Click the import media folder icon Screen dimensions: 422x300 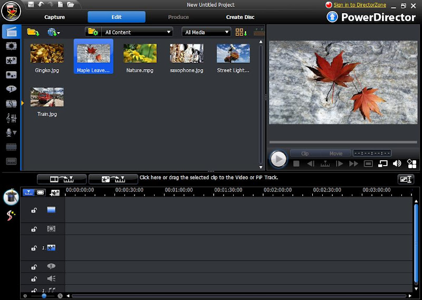click(33, 32)
